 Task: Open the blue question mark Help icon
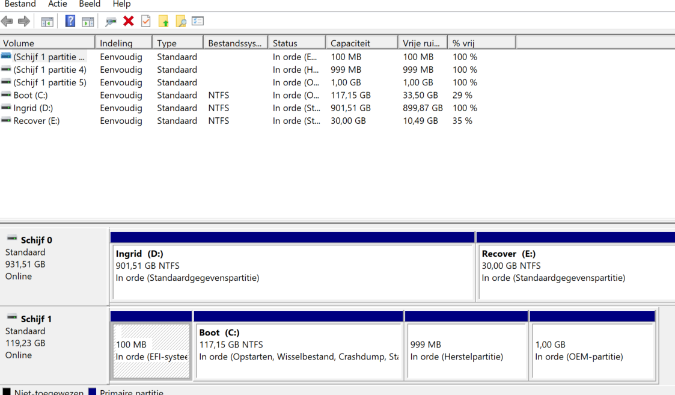click(70, 22)
